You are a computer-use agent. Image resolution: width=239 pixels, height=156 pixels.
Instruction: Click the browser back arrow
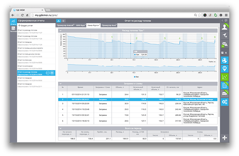coord(13,15)
